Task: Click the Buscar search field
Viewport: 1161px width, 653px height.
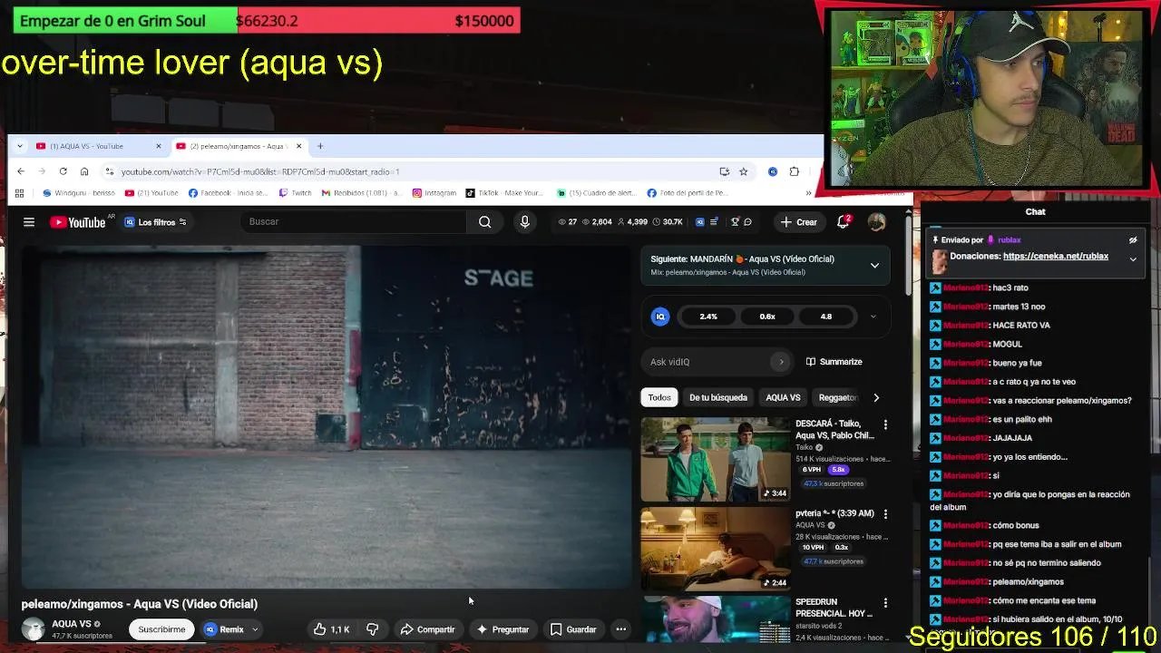Action: (354, 222)
